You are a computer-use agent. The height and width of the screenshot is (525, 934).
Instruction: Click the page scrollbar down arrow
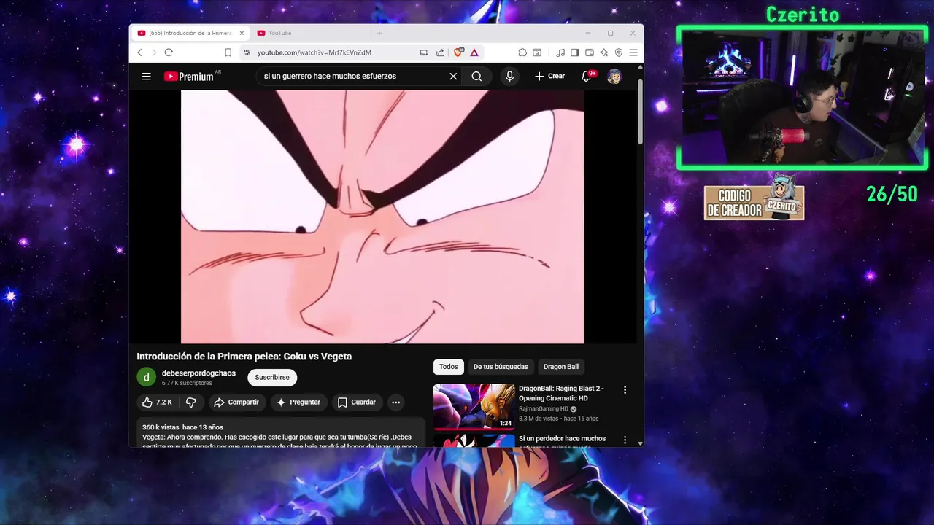(x=640, y=443)
